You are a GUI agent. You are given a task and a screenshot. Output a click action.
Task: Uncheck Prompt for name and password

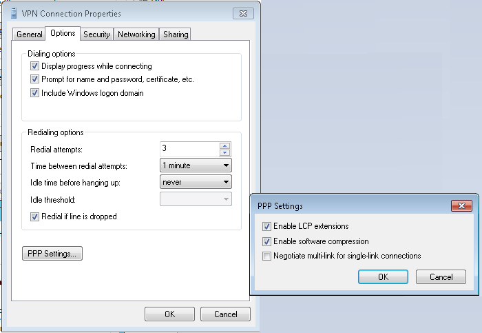(34, 79)
